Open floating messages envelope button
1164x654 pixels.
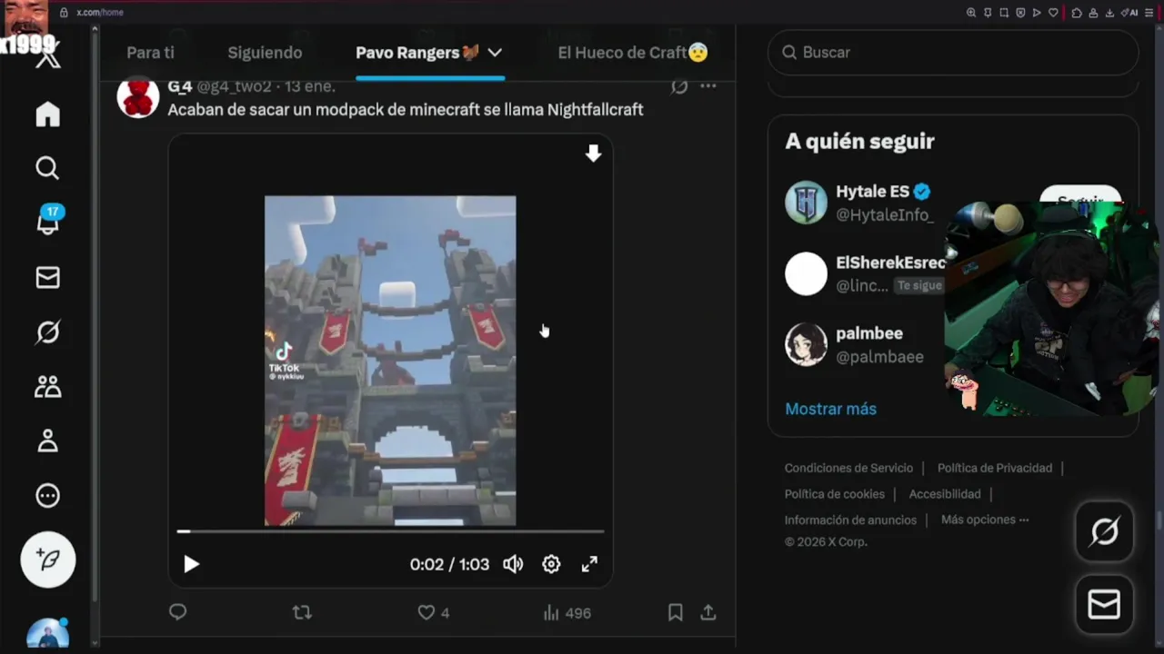tap(1104, 604)
